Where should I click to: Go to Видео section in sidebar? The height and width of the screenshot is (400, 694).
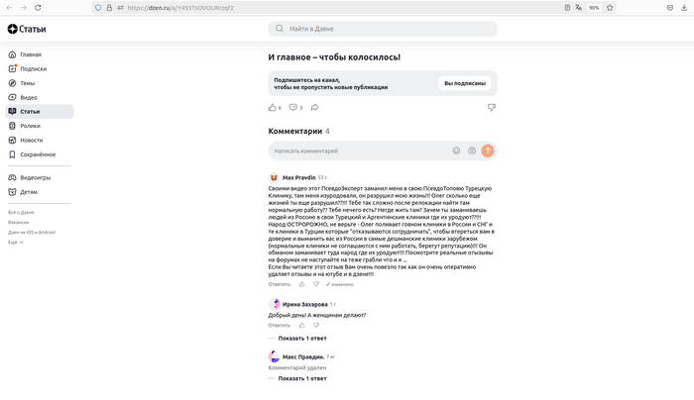click(x=29, y=97)
